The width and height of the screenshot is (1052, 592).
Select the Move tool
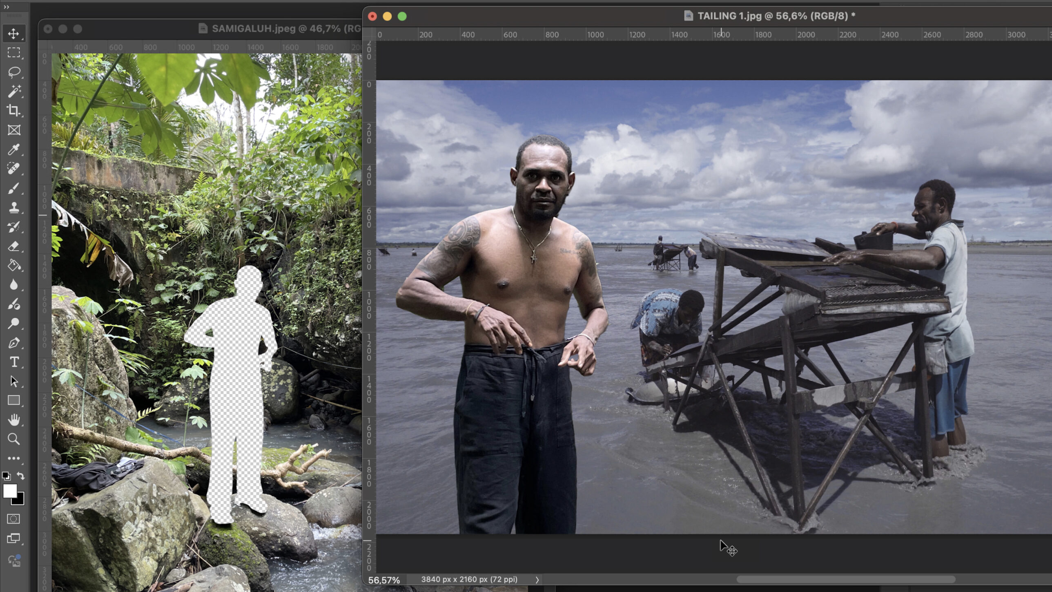[x=13, y=34]
